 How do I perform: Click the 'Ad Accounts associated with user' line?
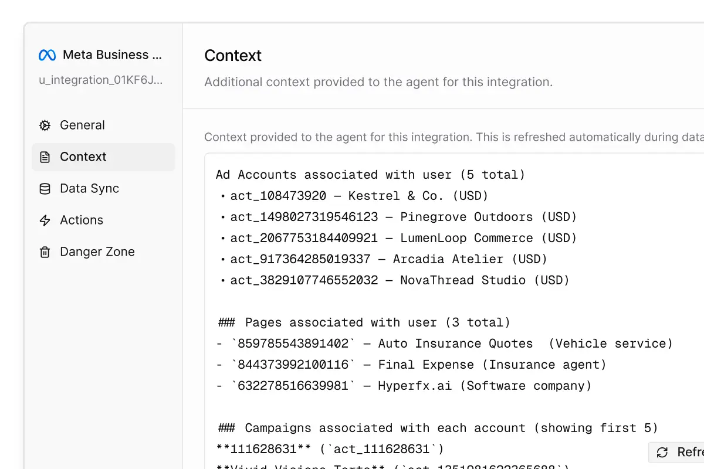[x=370, y=175]
